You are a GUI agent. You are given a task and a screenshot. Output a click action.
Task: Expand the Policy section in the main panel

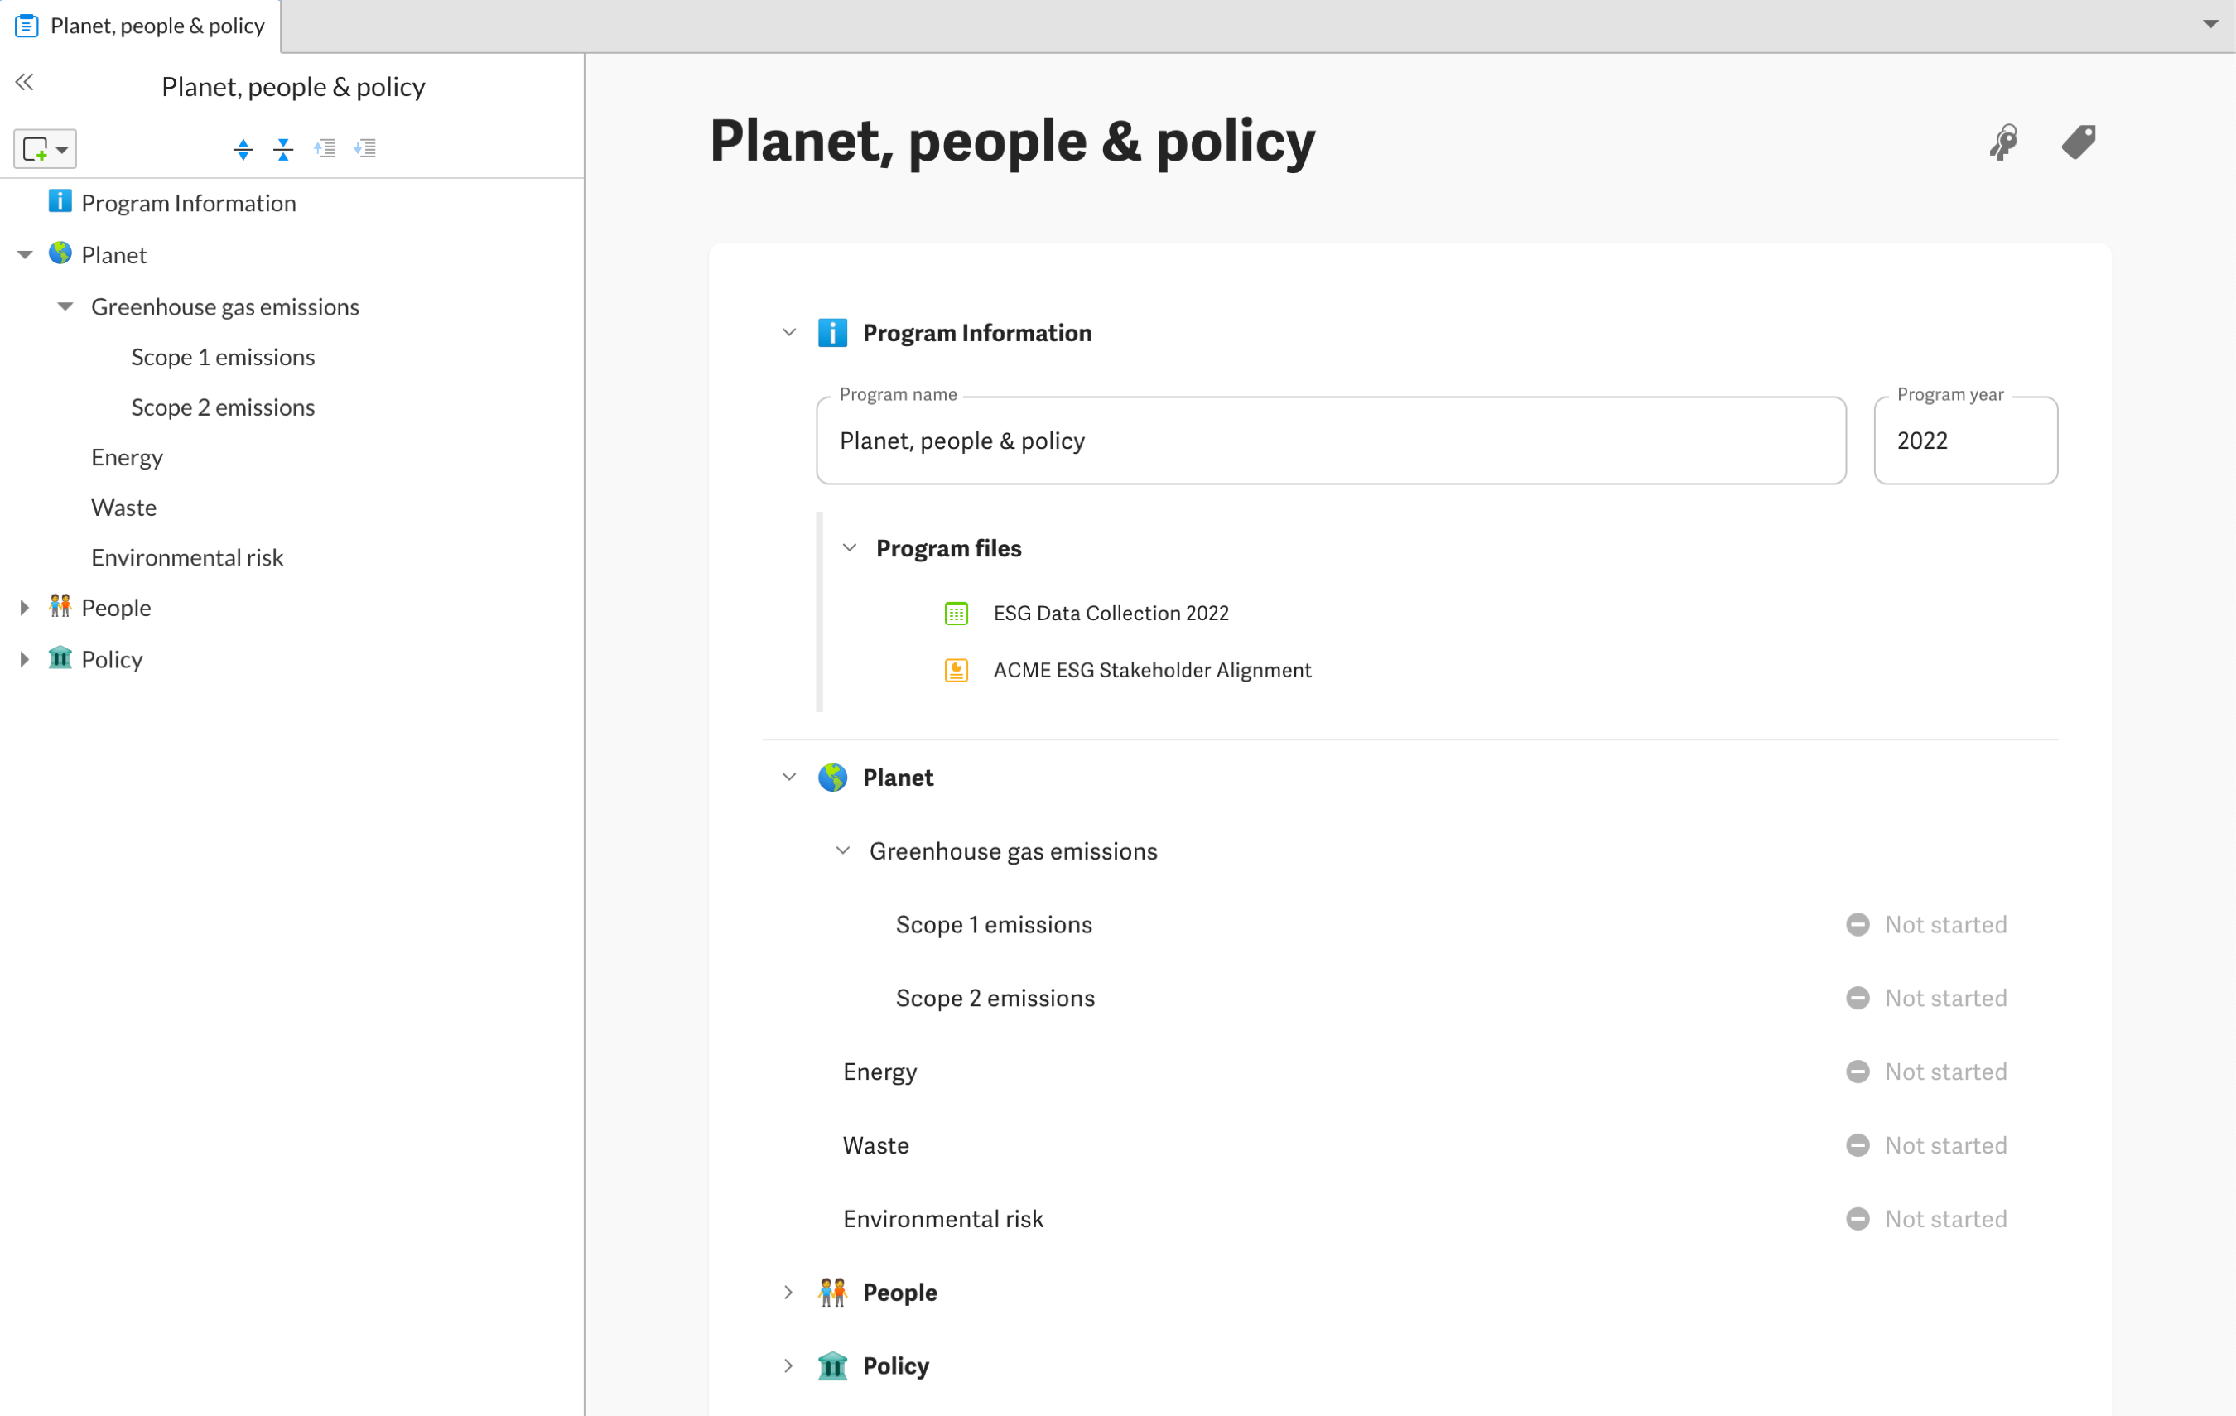[788, 1365]
